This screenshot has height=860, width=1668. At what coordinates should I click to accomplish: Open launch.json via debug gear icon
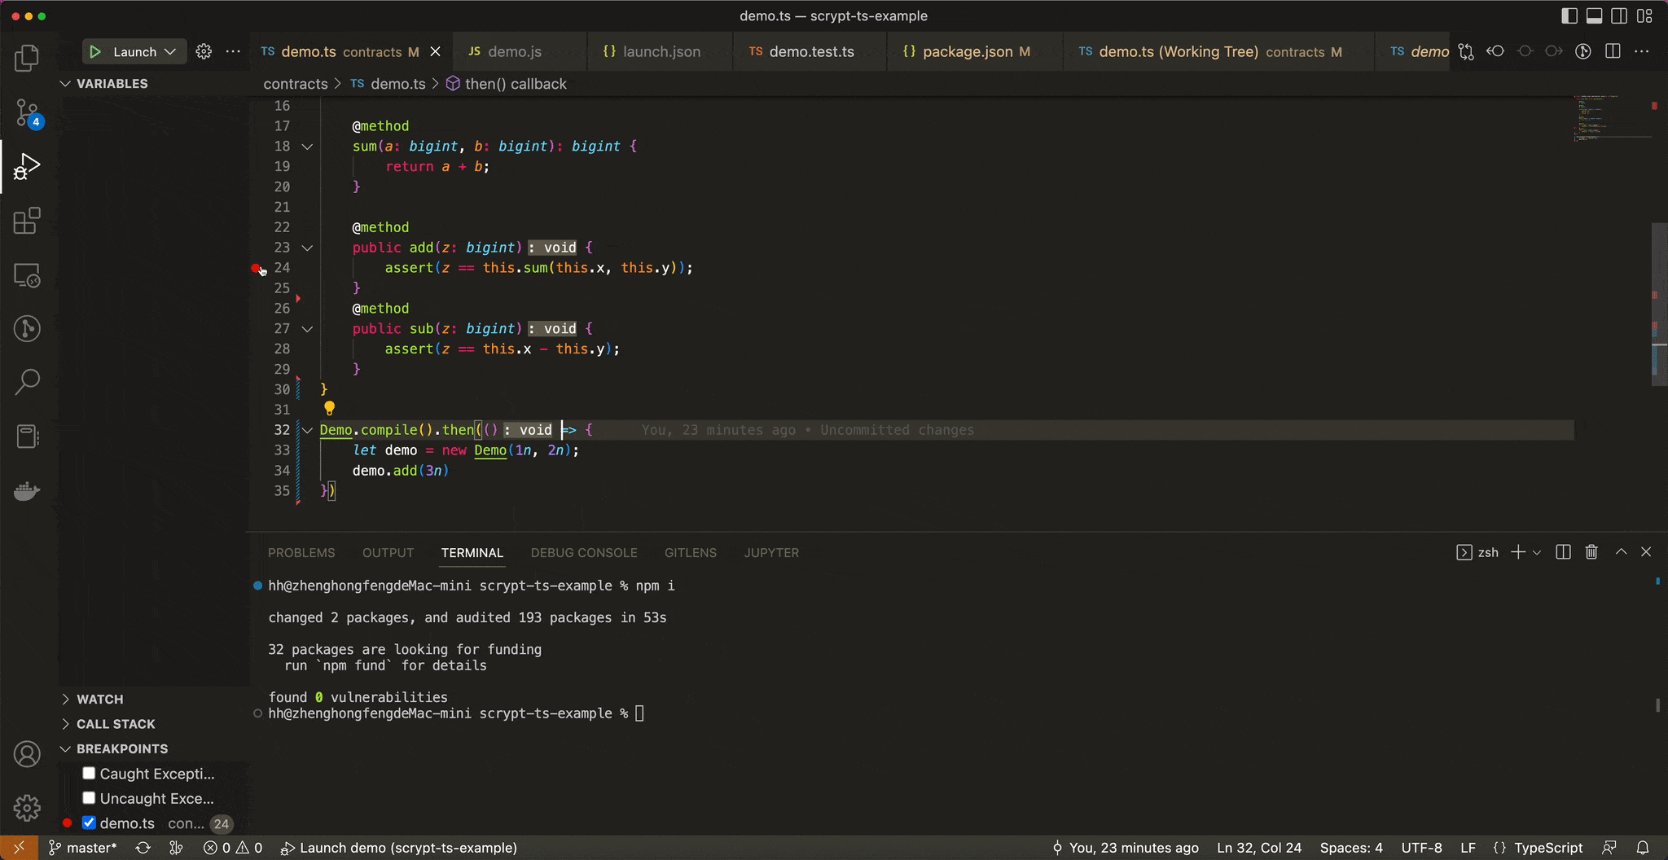click(204, 52)
